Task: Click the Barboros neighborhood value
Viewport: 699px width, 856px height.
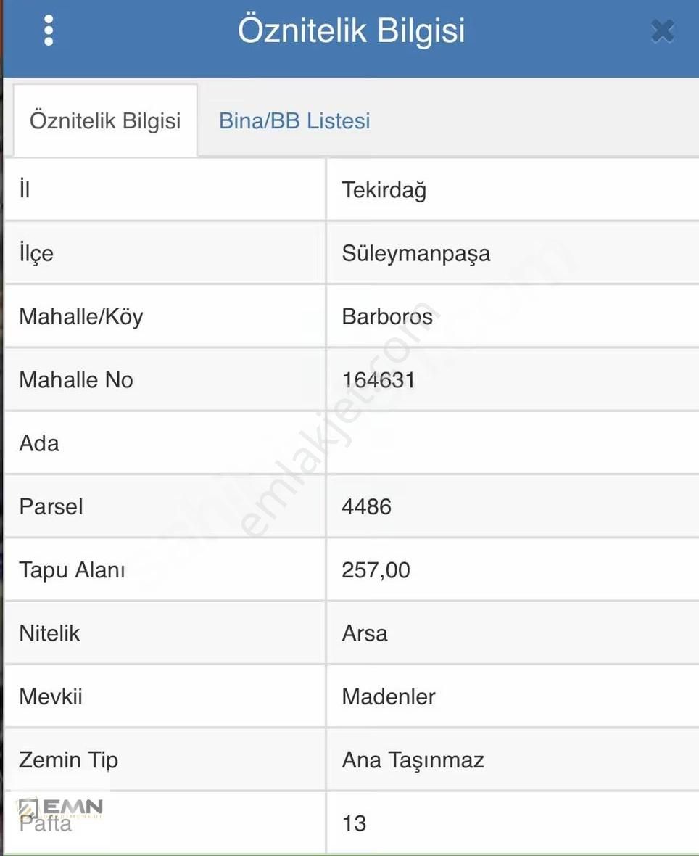Action: click(x=387, y=316)
